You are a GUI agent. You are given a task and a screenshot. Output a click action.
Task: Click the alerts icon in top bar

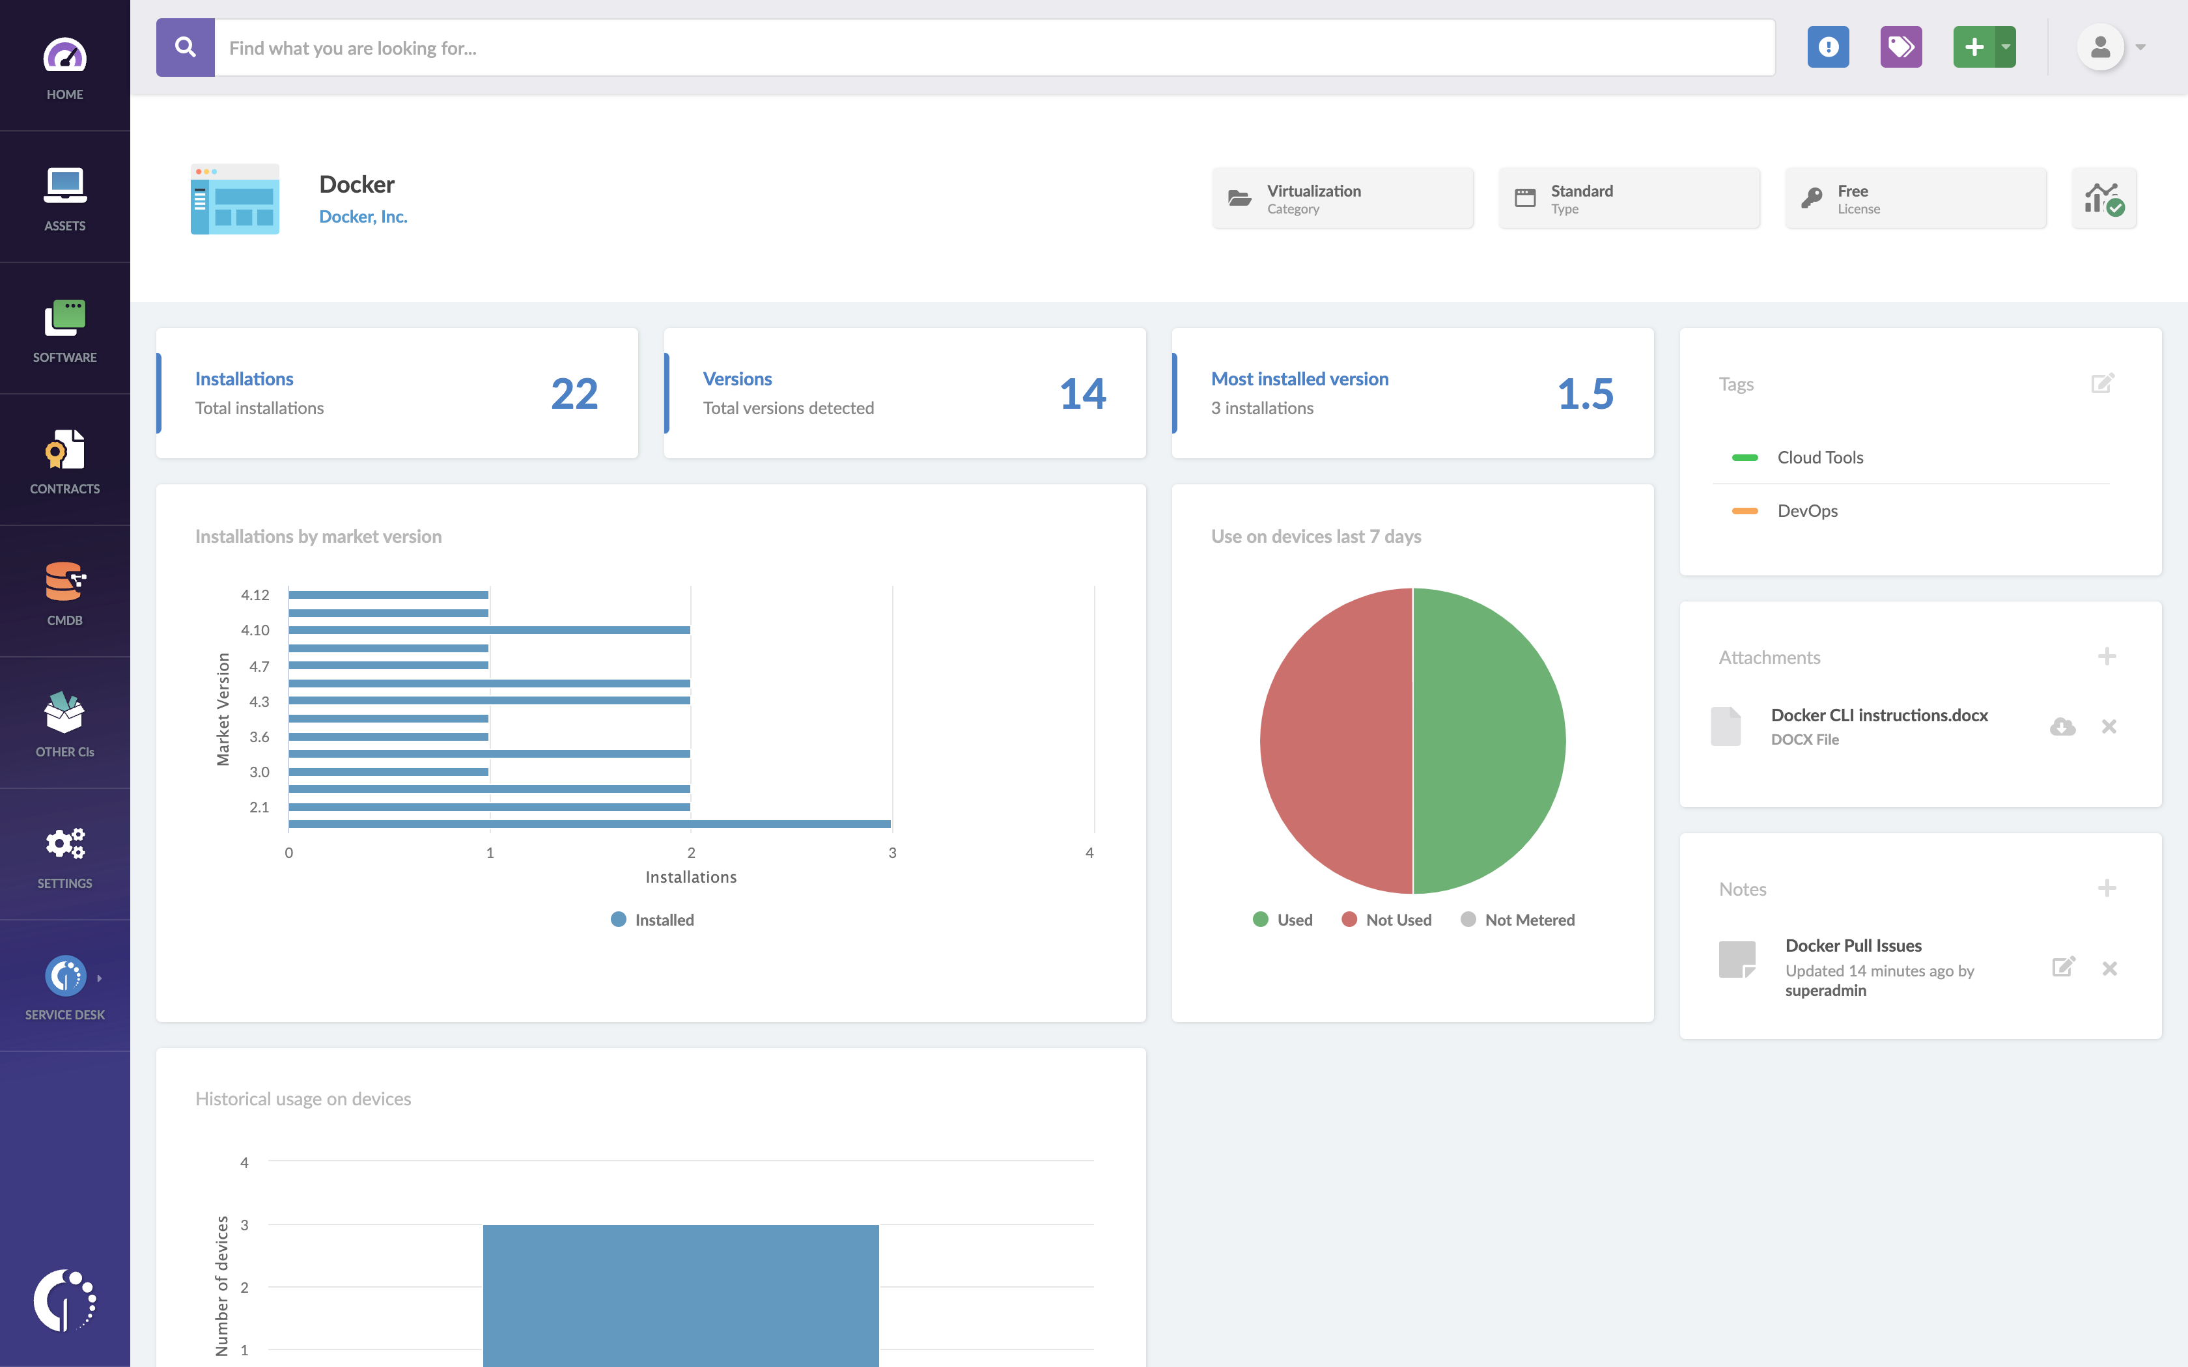coord(1829,47)
